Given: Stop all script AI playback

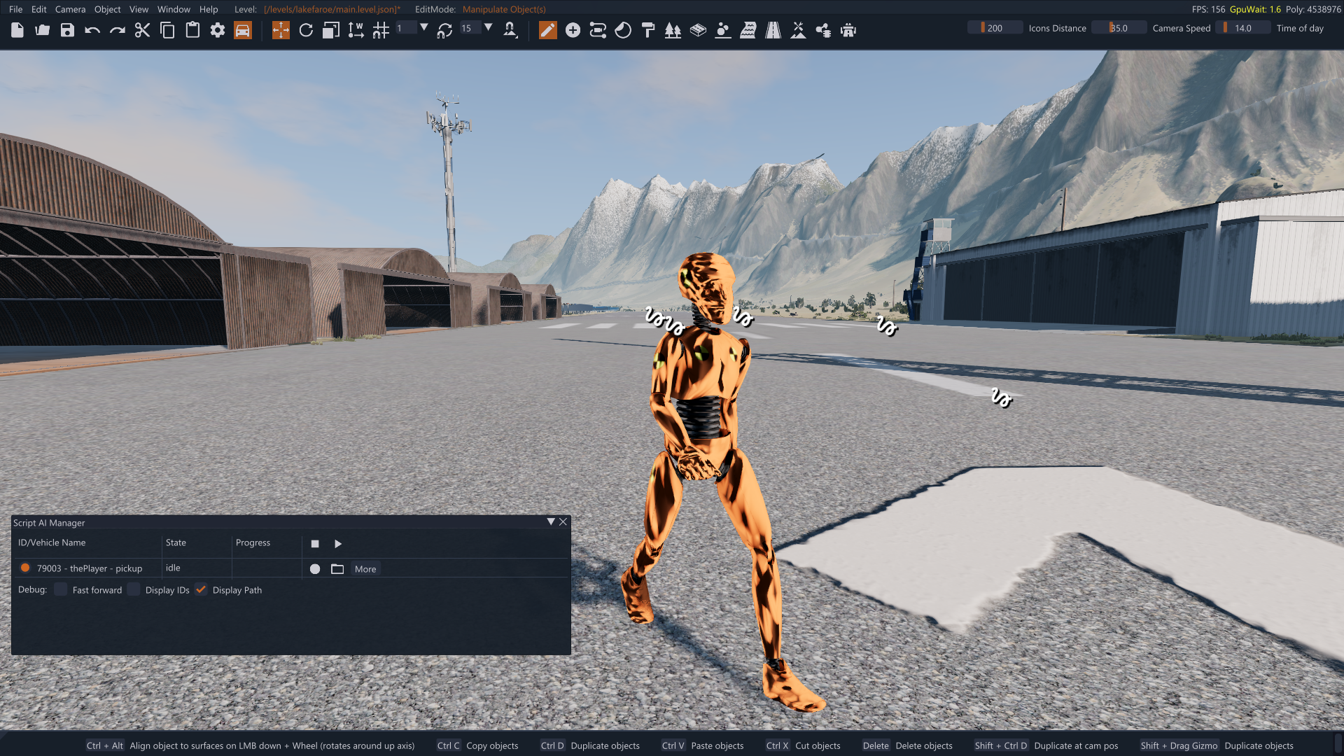Looking at the screenshot, I should pyautogui.click(x=315, y=544).
